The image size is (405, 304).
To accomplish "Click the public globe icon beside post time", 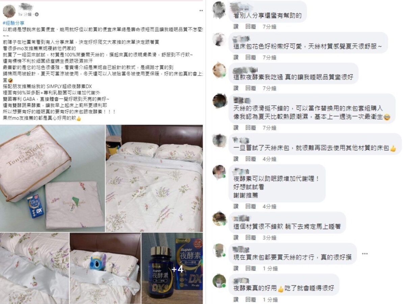I will click(x=37, y=15).
